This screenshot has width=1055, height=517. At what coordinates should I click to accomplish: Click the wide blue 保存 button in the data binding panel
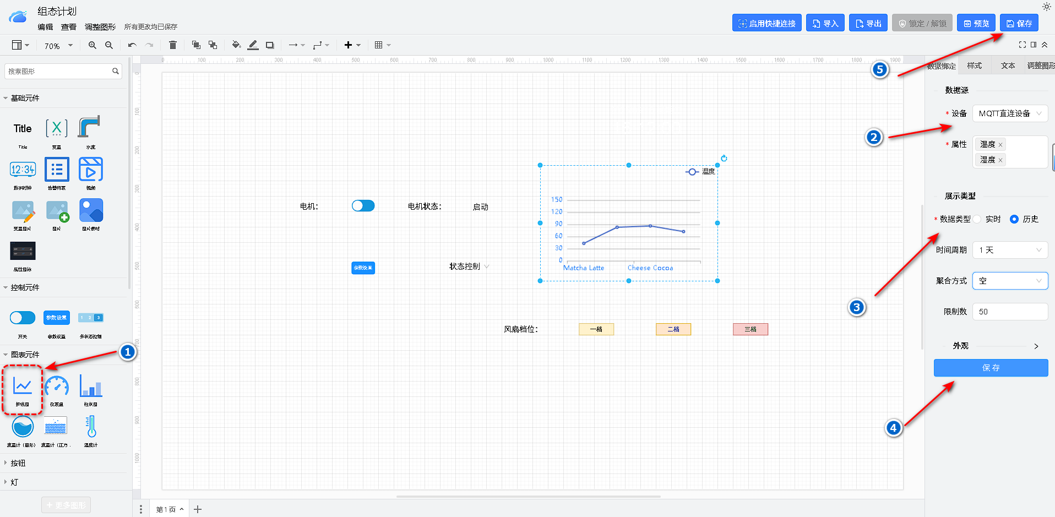click(991, 368)
